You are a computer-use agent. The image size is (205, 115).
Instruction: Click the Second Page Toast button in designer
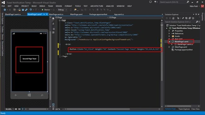tap(29, 59)
